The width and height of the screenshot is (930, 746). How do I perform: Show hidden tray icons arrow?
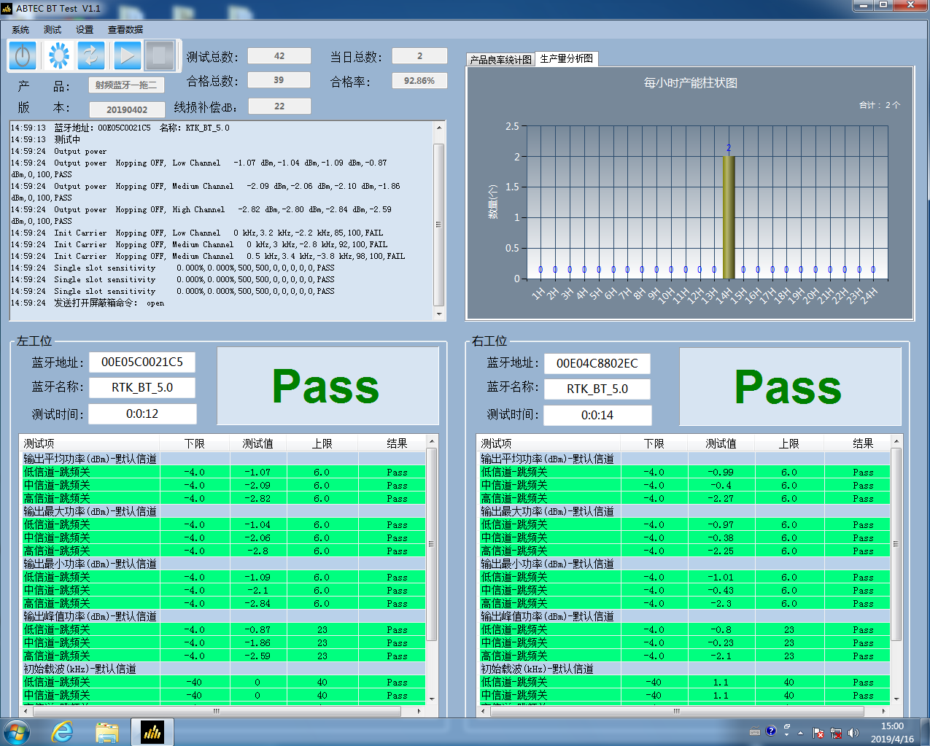point(800,733)
